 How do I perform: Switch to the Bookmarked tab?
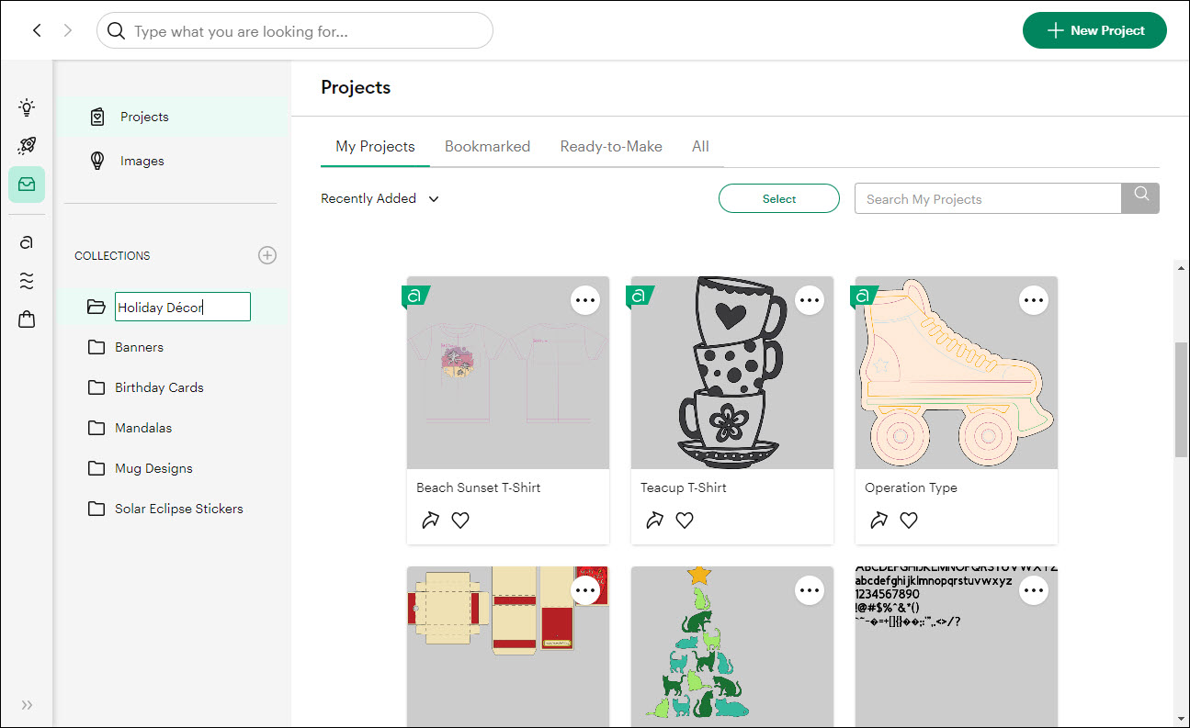487,146
